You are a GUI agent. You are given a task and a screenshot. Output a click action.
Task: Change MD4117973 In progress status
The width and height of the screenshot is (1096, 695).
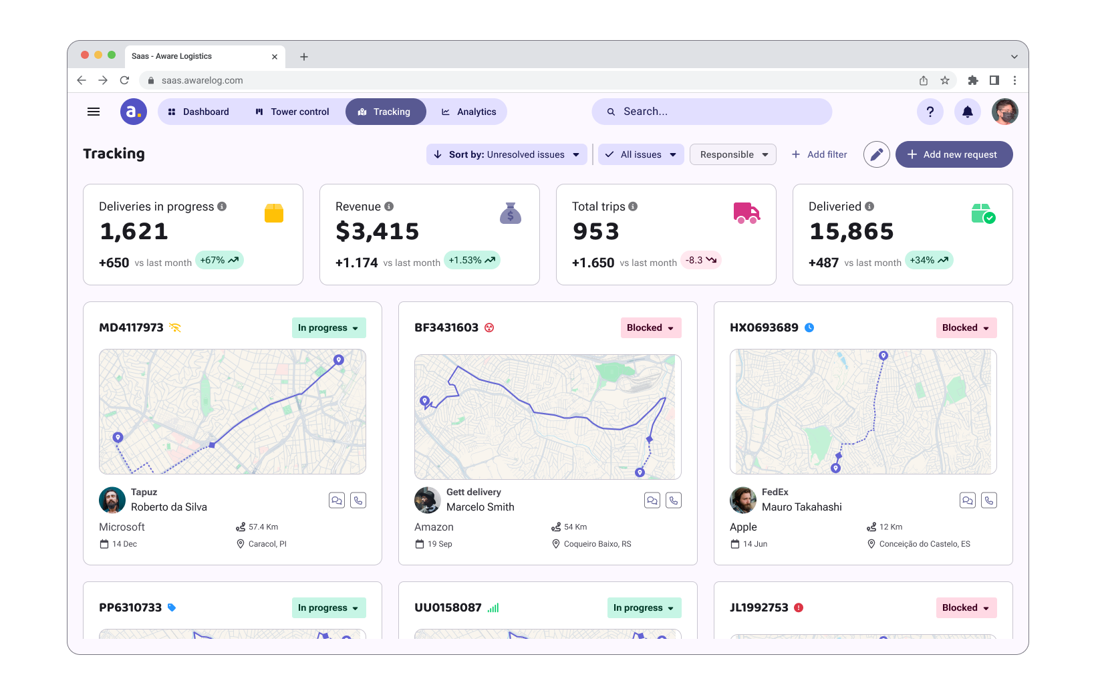329,327
